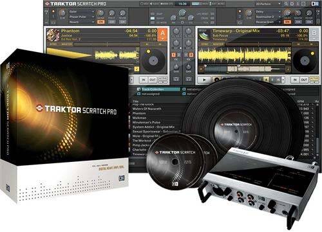Open the search magnifier icon in the header

[287, 4]
